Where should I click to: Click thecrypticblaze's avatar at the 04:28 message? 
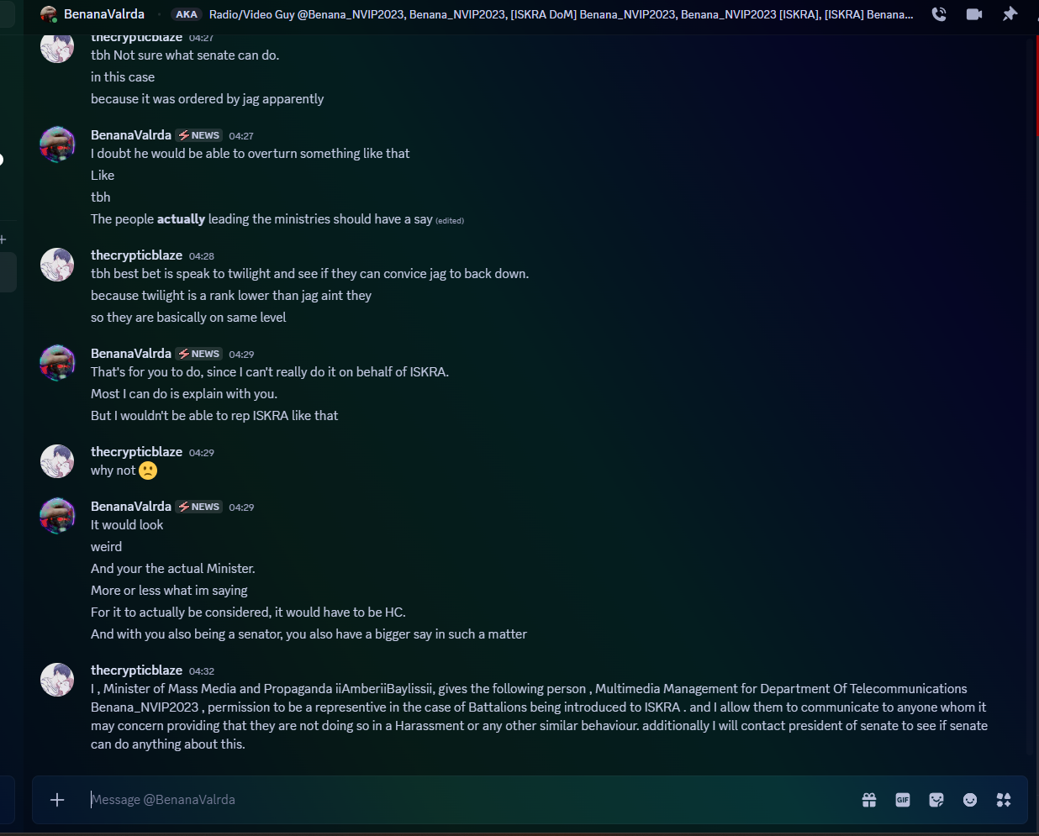tap(57, 265)
